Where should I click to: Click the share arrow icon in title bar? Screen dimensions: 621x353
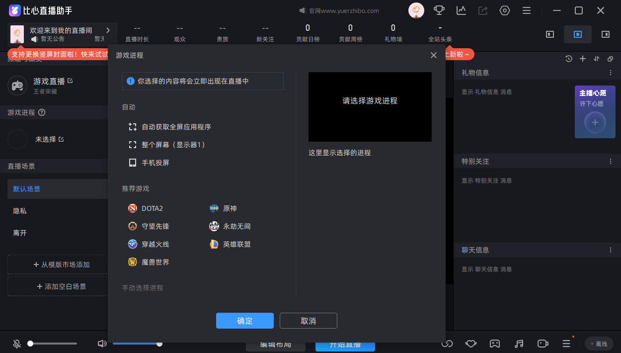click(483, 10)
